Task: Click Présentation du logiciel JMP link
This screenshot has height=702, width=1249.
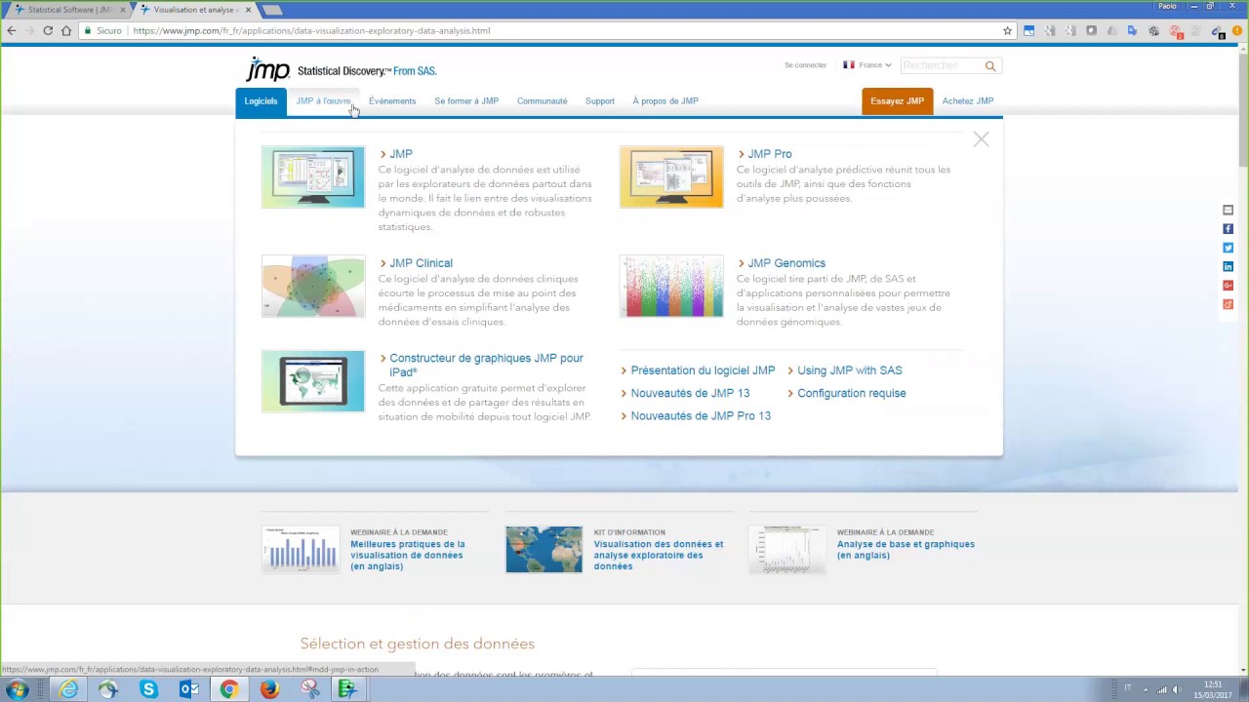Action: (x=702, y=370)
